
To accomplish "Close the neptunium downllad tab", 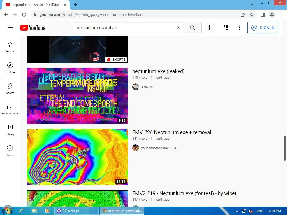I will pyautogui.click(x=65, y=5).
